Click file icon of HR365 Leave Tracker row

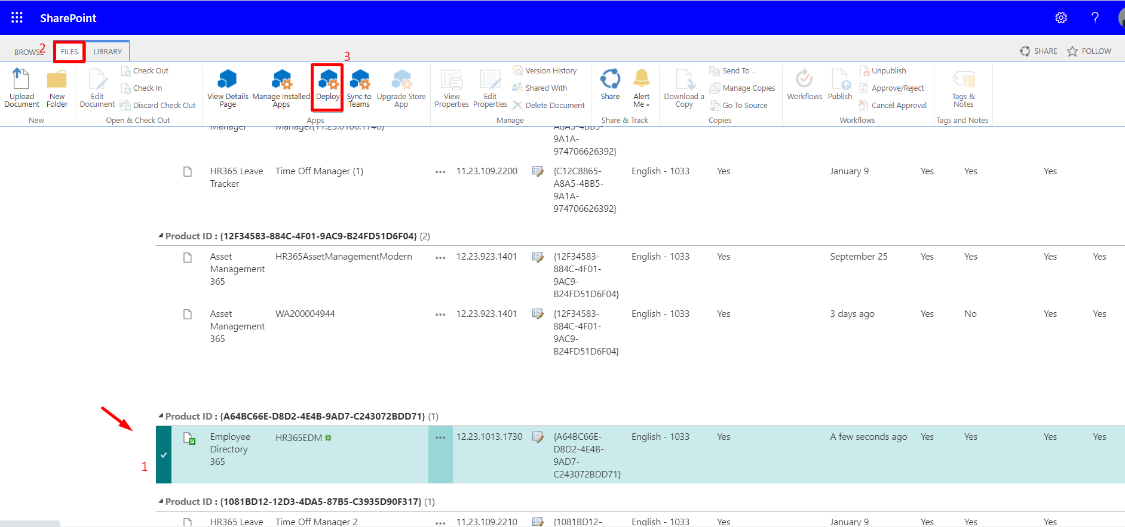point(188,172)
